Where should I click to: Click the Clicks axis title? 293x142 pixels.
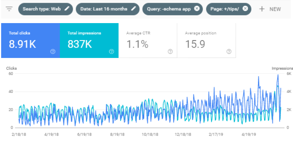coord(11,69)
